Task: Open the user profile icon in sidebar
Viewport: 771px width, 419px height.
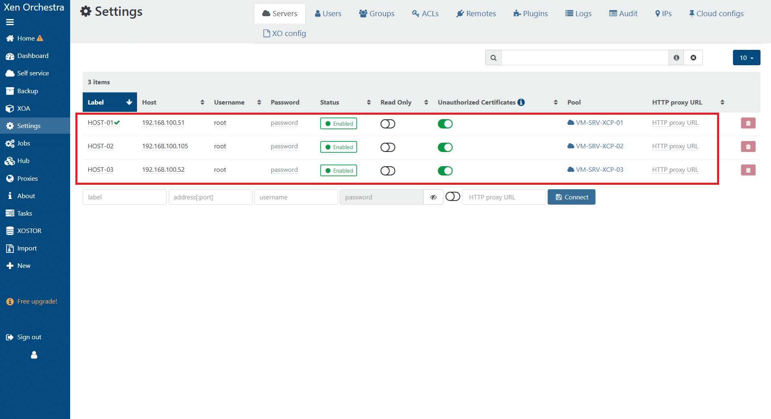Action: pos(34,355)
